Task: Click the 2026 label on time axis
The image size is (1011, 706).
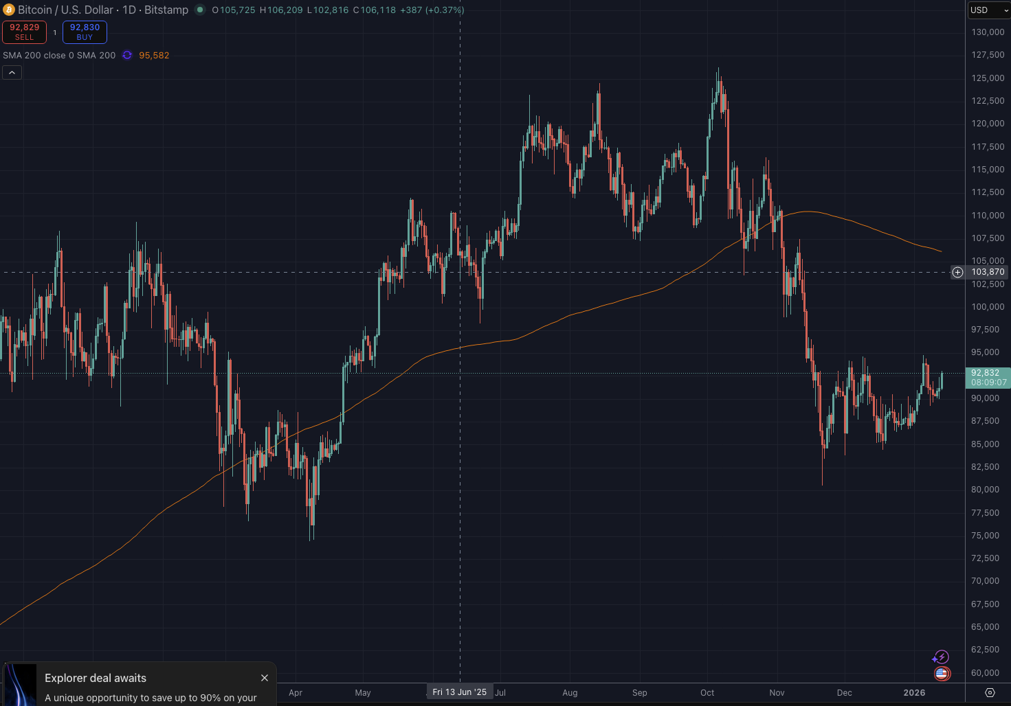Action: coord(914,693)
